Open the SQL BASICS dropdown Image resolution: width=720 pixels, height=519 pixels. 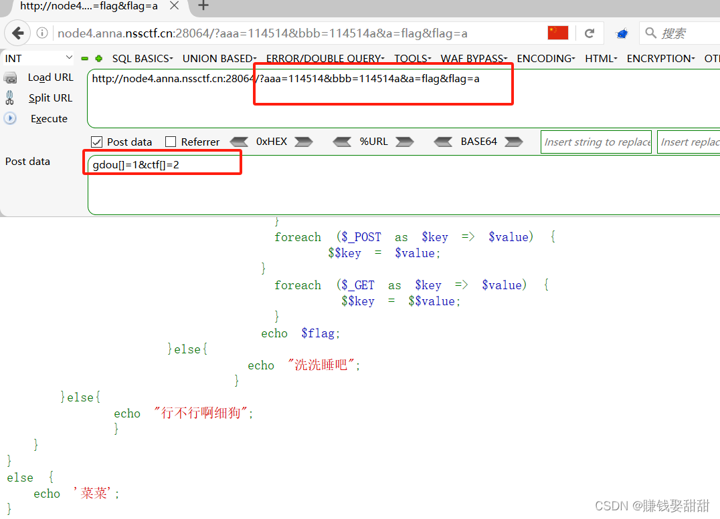142,59
